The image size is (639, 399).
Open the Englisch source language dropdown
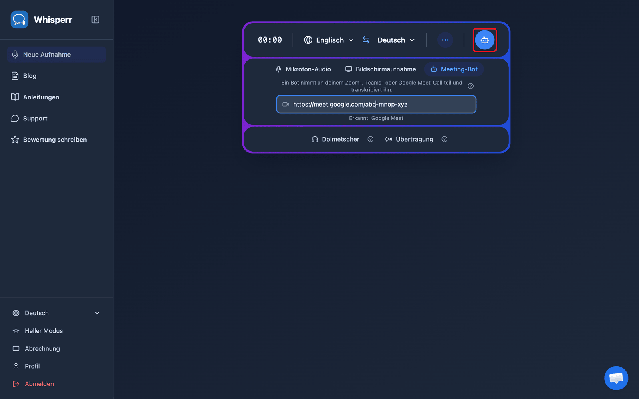(x=329, y=40)
